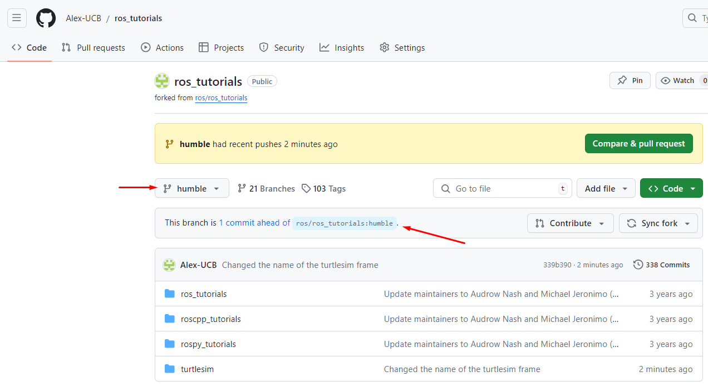708x386 pixels.
Task: Click the humble branch name in the banner
Action: [195, 144]
